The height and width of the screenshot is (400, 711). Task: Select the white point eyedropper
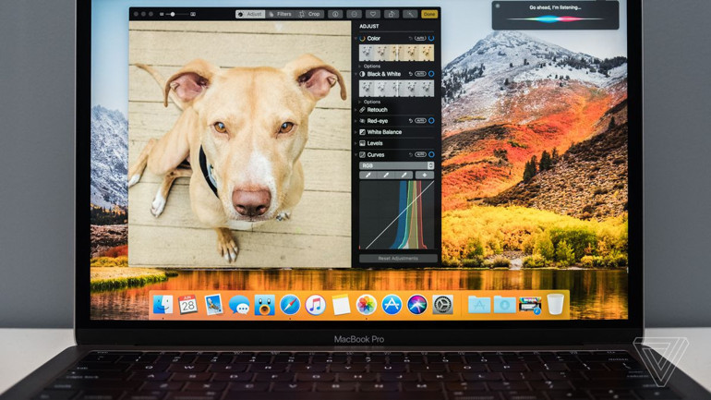point(404,175)
